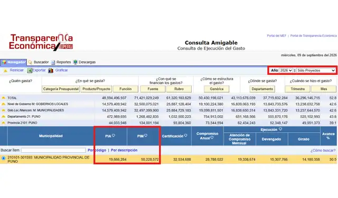338x198 pixels.
Task: Click arrow icon beside Gob.Loc./Mancom. row
Action: (4, 110)
